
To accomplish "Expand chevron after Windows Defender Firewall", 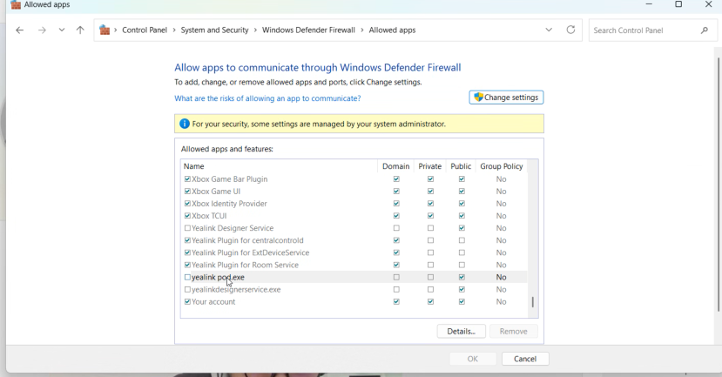I will click(x=362, y=30).
